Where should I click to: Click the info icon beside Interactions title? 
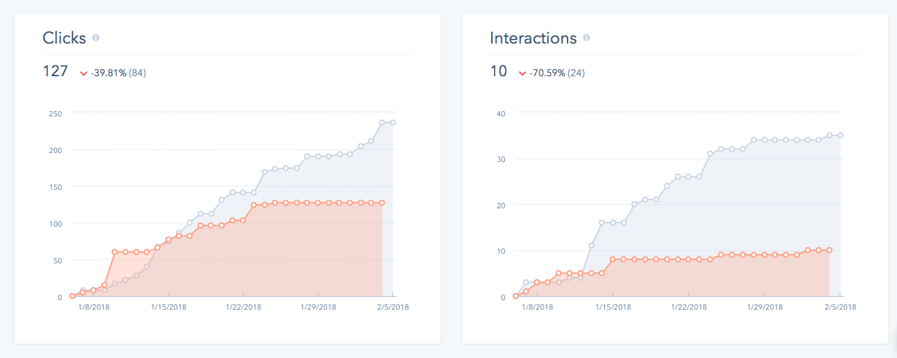coord(587,38)
